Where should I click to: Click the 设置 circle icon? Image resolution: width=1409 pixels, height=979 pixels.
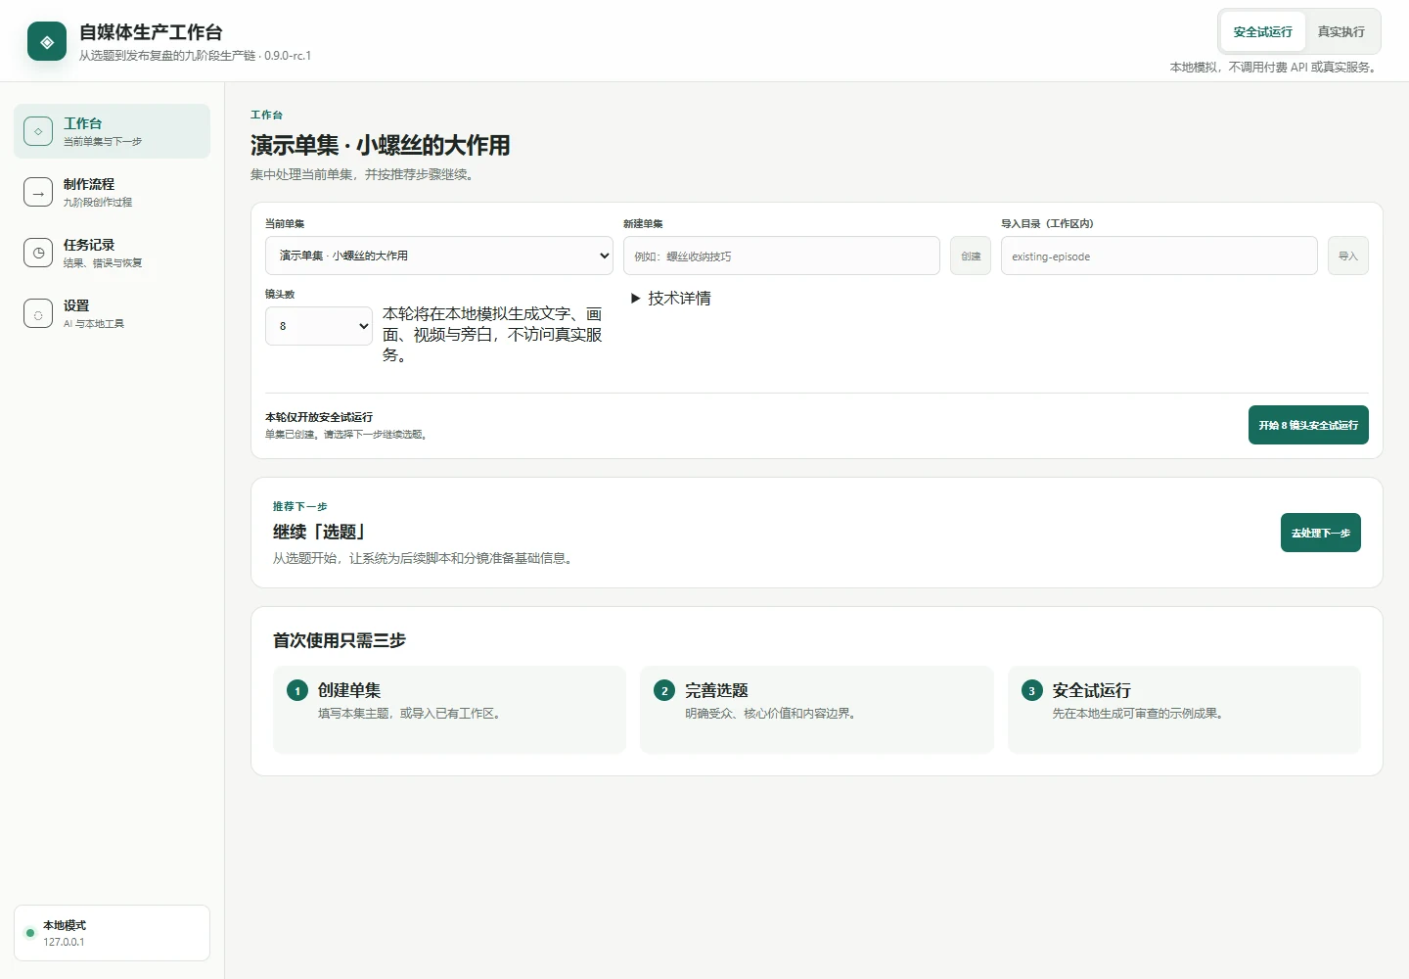tap(38, 313)
